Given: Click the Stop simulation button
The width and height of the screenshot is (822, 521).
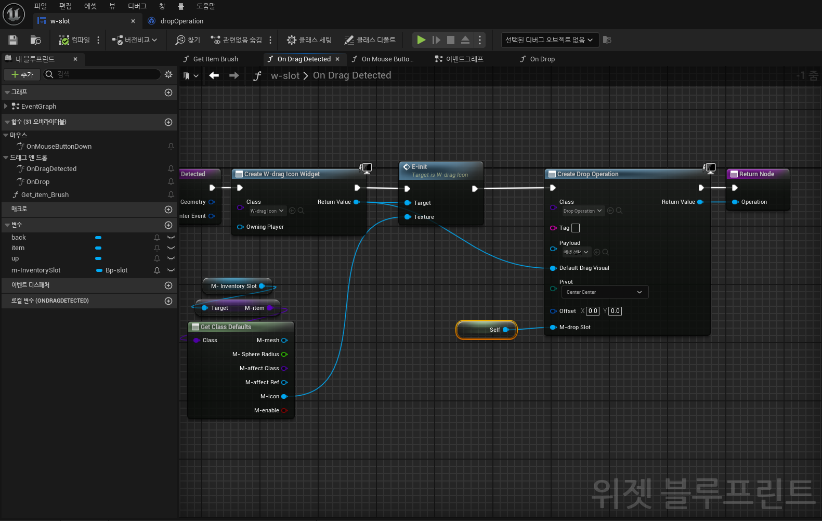Looking at the screenshot, I should point(451,40).
